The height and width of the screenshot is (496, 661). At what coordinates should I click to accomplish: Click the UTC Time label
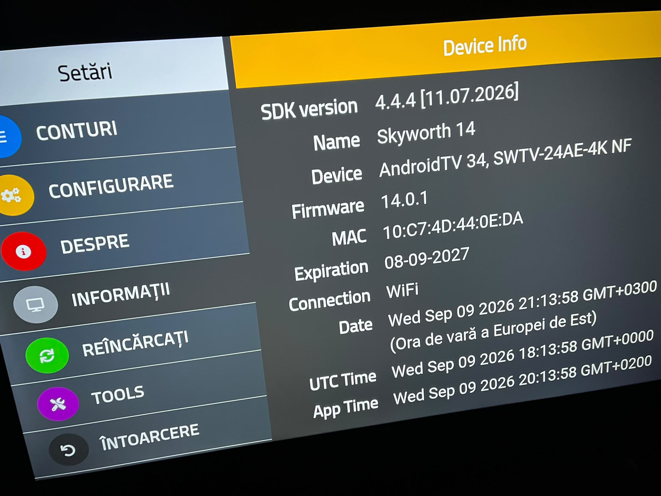[343, 381]
